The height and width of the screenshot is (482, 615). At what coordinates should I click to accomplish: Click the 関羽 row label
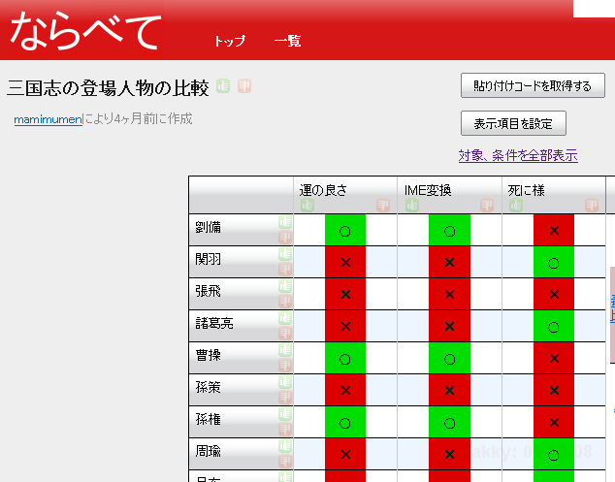click(209, 259)
